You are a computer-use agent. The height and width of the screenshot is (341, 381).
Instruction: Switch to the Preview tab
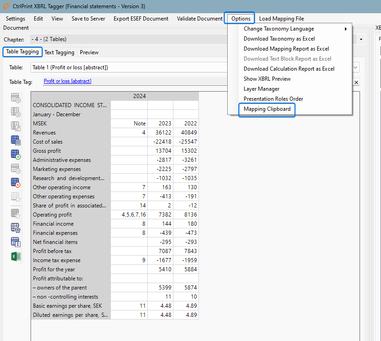(x=89, y=52)
